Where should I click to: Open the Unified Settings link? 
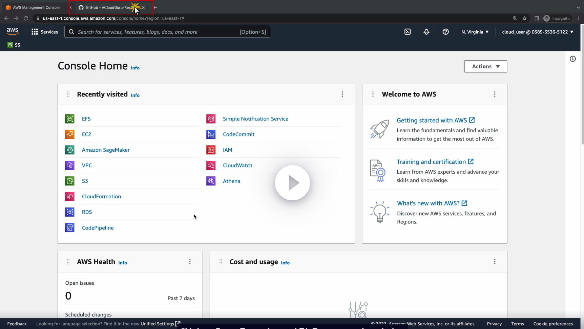(x=161, y=324)
